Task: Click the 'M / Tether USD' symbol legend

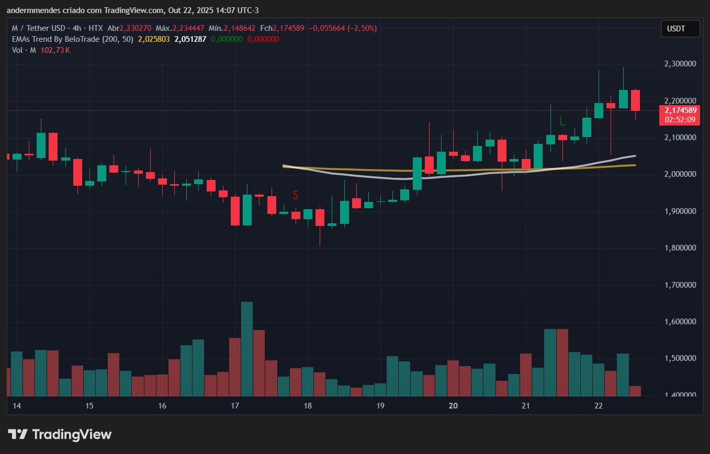Action: tap(39, 28)
